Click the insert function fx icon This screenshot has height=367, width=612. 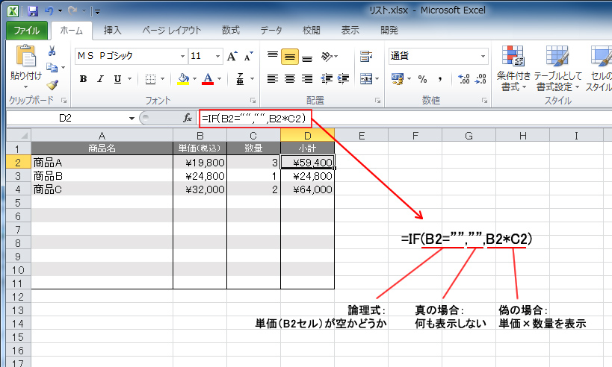tap(188, 118)
